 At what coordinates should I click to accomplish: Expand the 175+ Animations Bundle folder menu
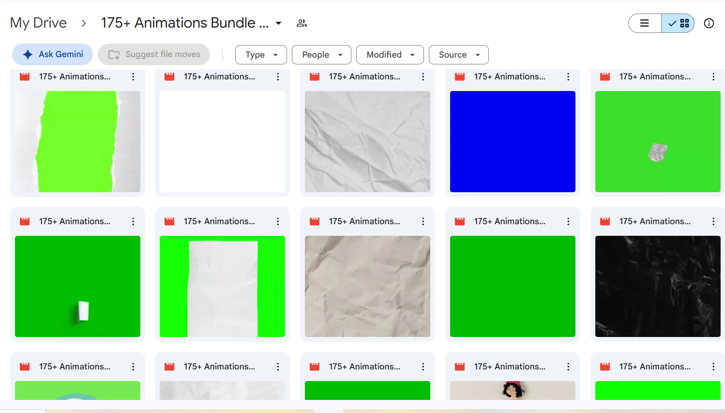coord(279,23)
